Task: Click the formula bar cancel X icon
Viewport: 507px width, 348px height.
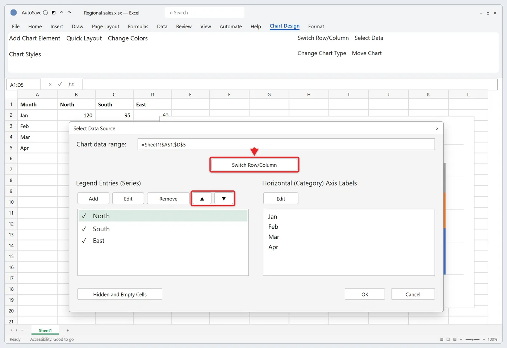Action: pyautogui.click(x=50, y=84)
